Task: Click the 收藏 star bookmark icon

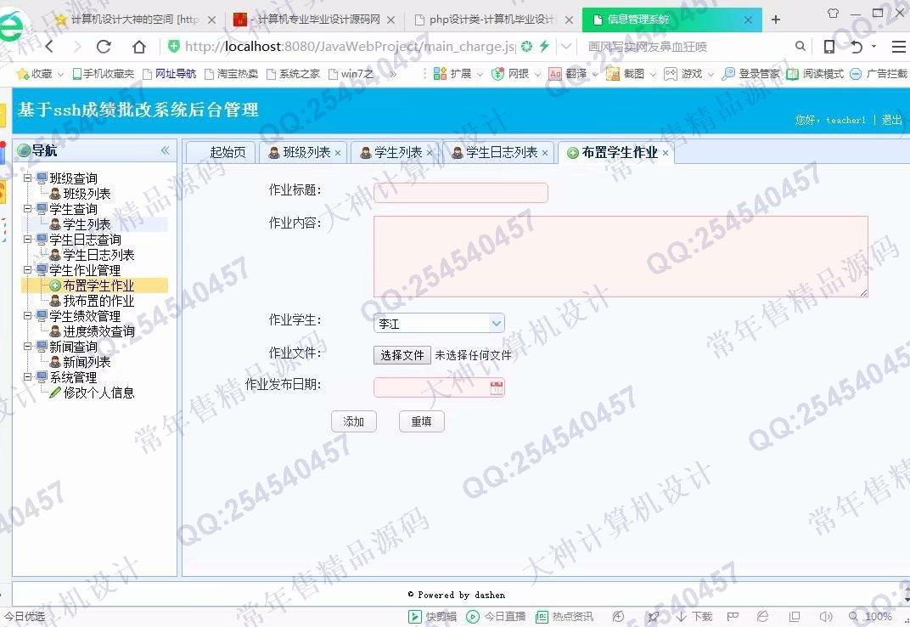Action: [23, 74]
